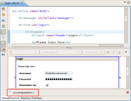
Task: Click the login.xhtml file icon
Action: tap(2, 3)
